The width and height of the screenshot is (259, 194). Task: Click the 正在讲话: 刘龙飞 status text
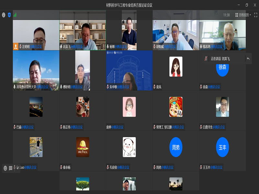[220, 59]
